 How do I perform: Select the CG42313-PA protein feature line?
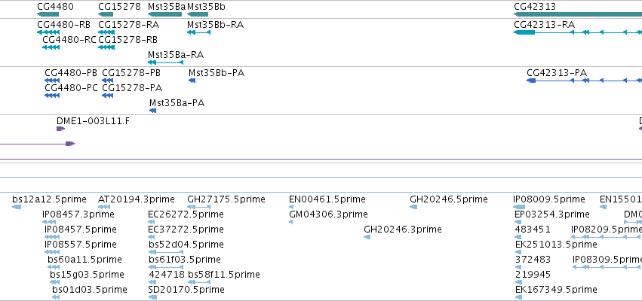[x=584, y=81]
